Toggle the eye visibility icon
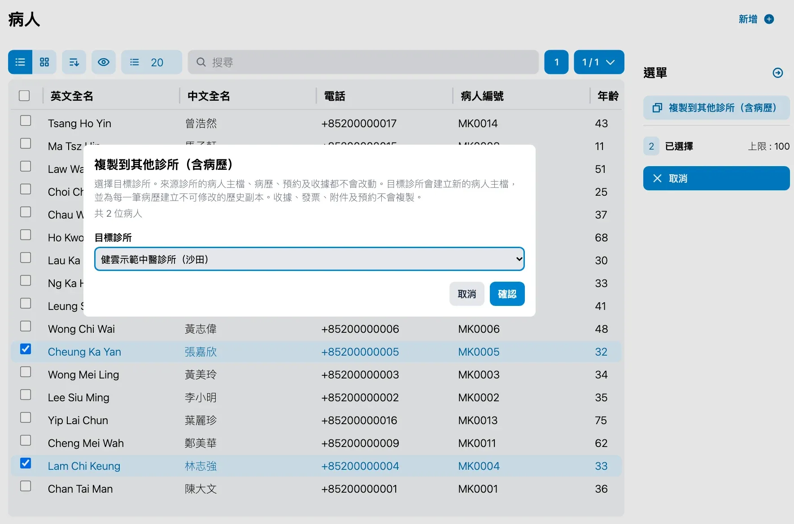Screen dimensions: 794x524 click(x=104, y=62)
